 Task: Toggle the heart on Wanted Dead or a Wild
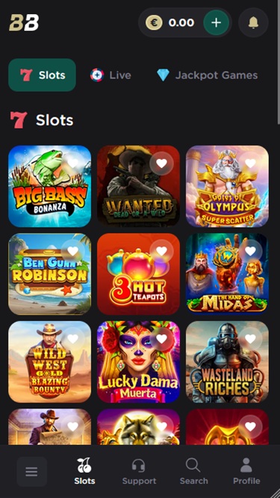click(x=161, y=164)
